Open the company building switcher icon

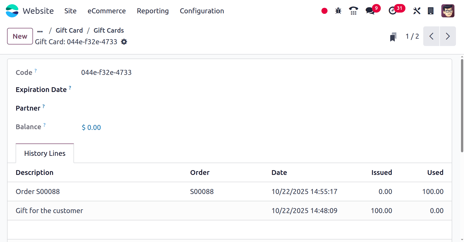pos(431,11)
